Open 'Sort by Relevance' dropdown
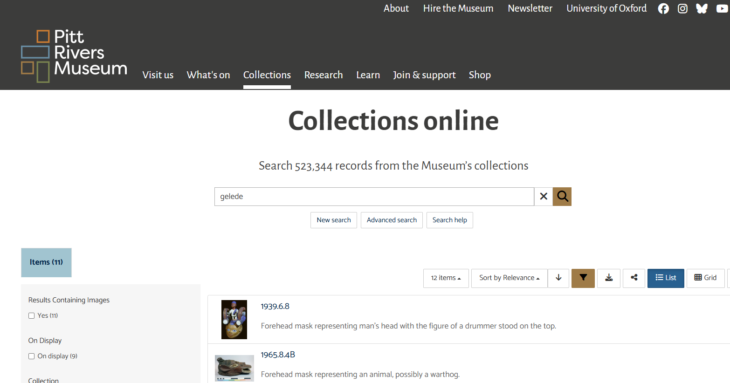This screenshot has width=730, height=383. click(510, 278)
